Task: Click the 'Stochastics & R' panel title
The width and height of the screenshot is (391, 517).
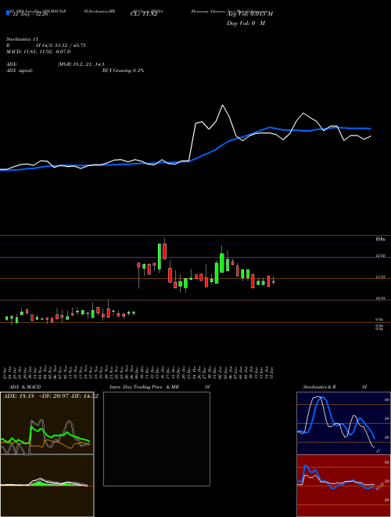Action: [x=320, y=387]
